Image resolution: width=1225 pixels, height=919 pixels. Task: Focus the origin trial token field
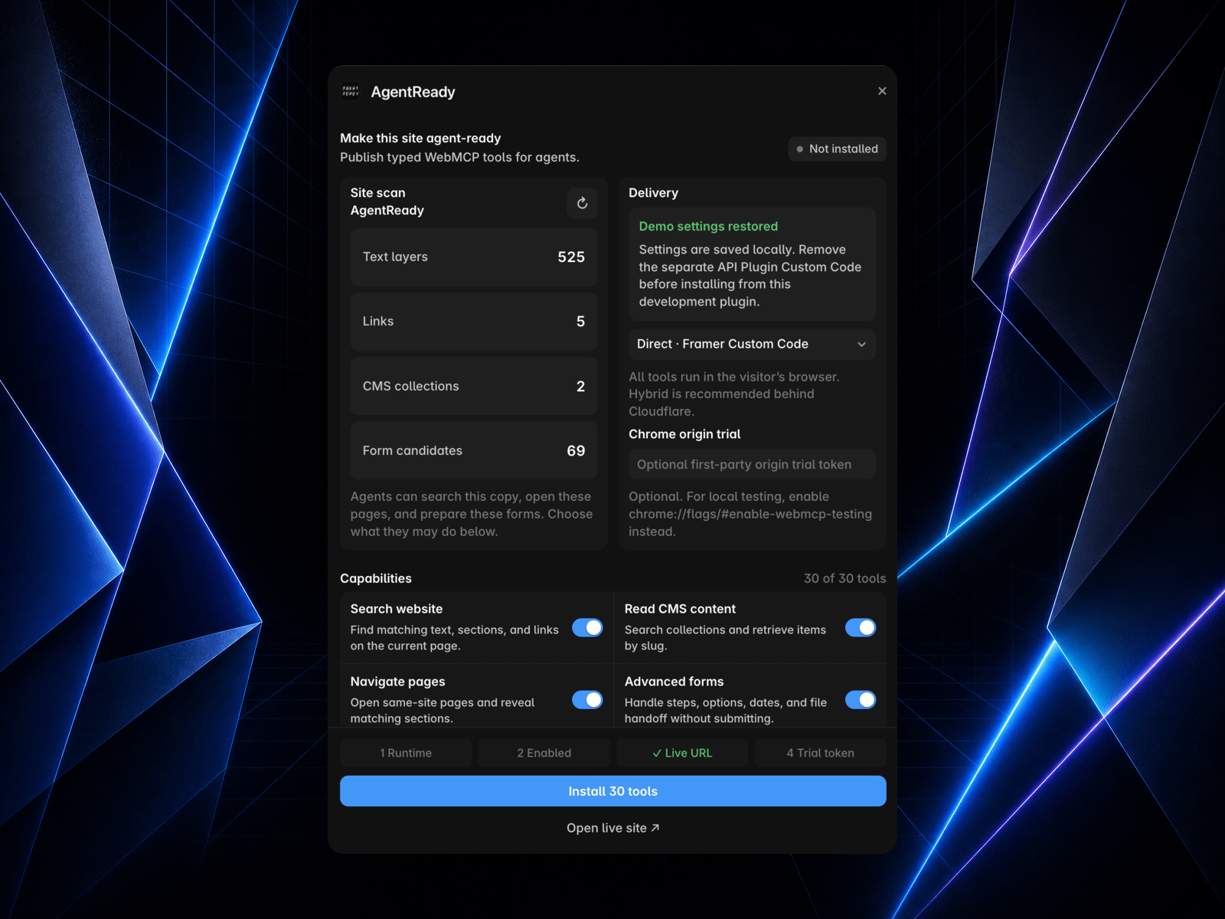pyautogui.click(x=752, y=464)
